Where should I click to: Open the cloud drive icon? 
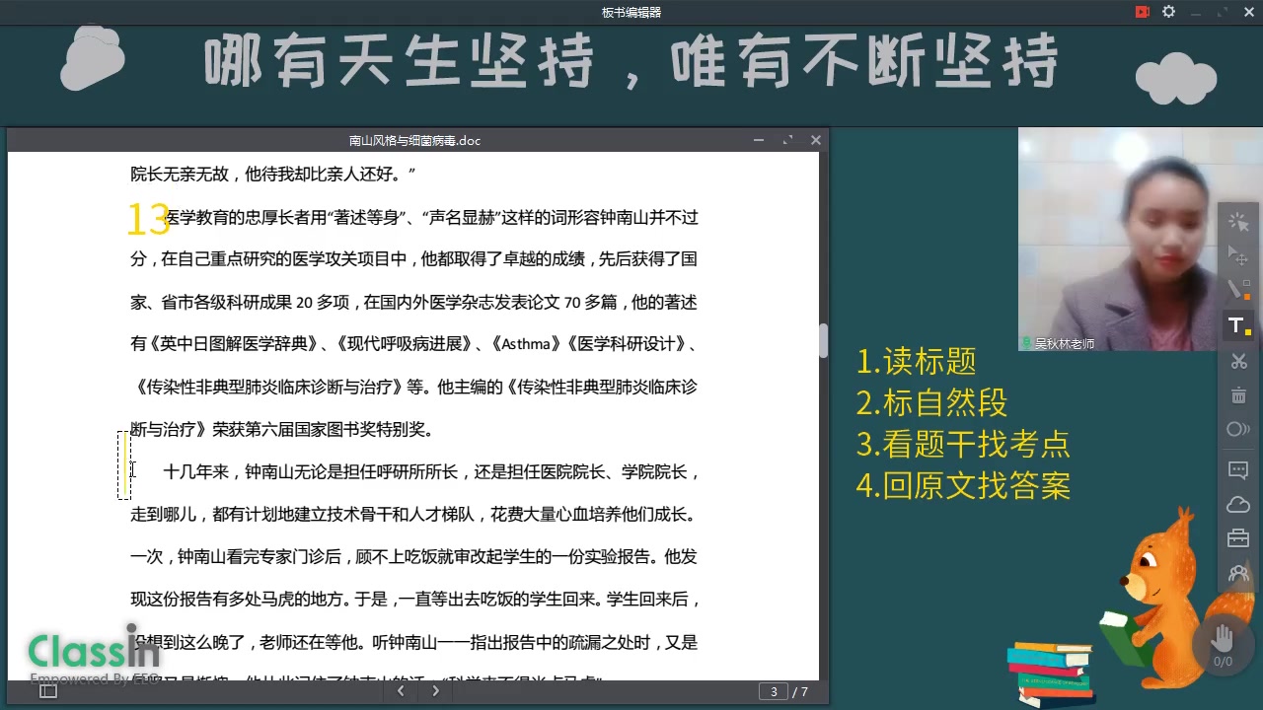click(x=1238, y=505)
